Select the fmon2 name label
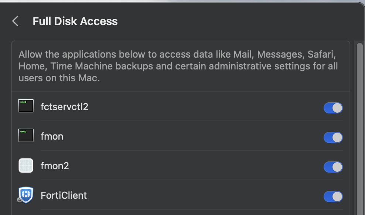Image resolution: width=365 pixels, height=215 pixels. (x=55, y=166)
